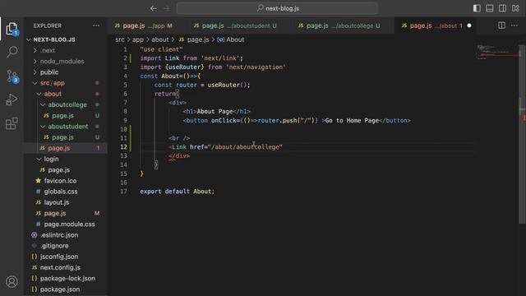526x296 pixels.
Task: Open the Extensions view icon
Action: coord(12,123)
